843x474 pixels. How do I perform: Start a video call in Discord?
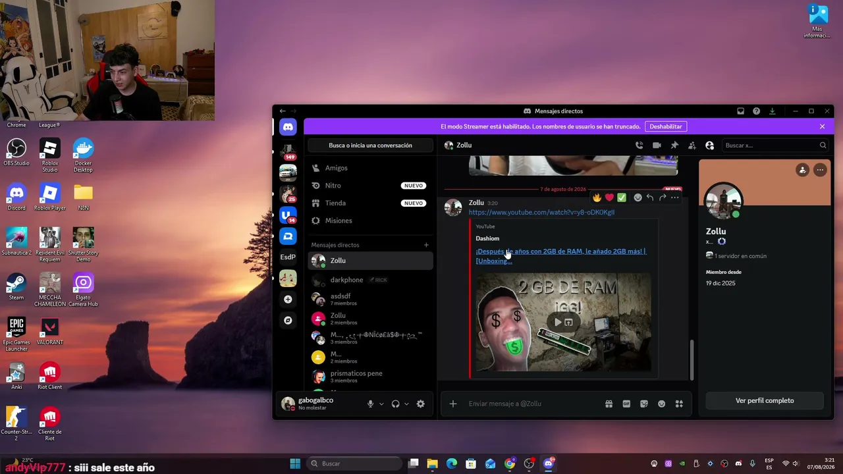(x=657, y=145)
